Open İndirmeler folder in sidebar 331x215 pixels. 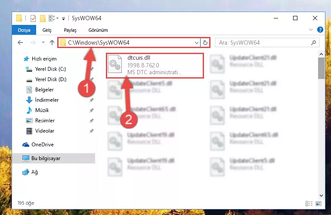point(46,100)
